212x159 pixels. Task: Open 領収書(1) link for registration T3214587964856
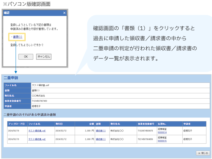100,139
